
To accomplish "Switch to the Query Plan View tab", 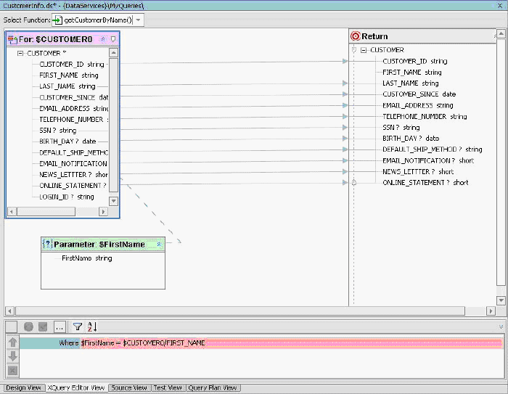I will (213, 388).
